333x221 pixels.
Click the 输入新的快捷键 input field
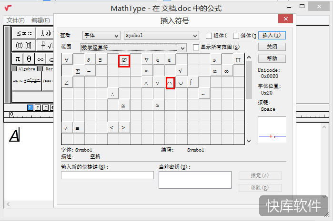click(107, 175)
